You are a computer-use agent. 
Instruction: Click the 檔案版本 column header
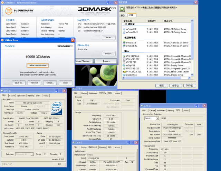click(154, 21)
